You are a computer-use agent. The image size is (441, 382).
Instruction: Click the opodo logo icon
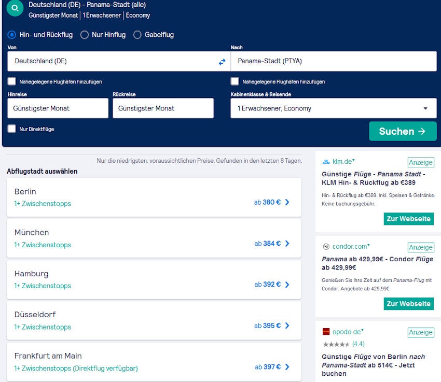pos(326,332)
